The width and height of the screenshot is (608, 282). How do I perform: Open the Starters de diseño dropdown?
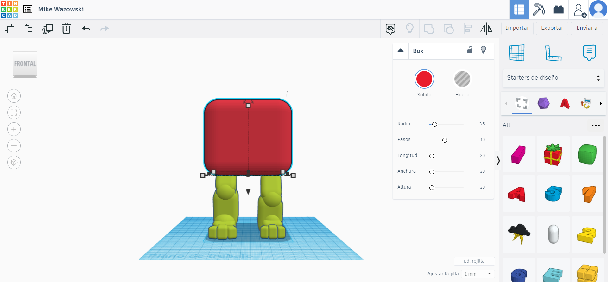553,78
